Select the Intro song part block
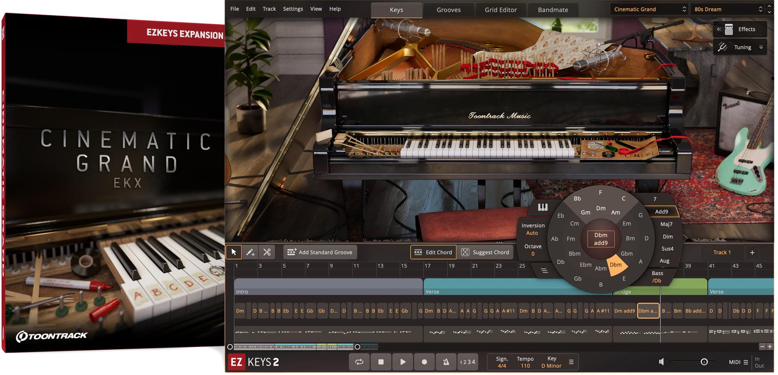 [328, 287]
